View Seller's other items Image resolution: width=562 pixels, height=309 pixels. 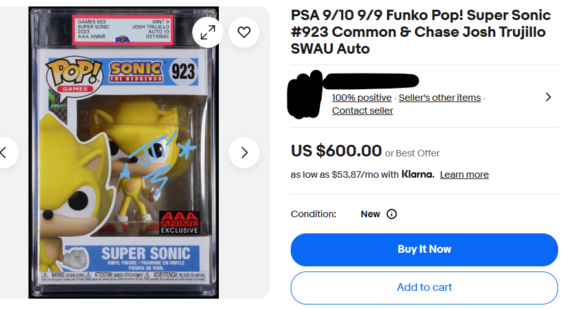pos(440,98)
